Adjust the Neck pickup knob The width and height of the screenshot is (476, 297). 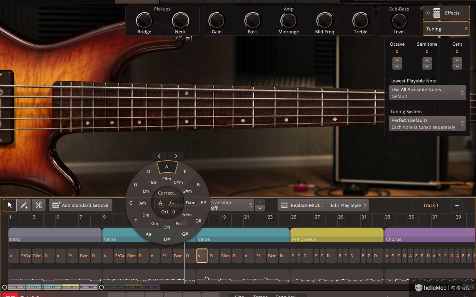pyautogui.click(x=180, y=20)
